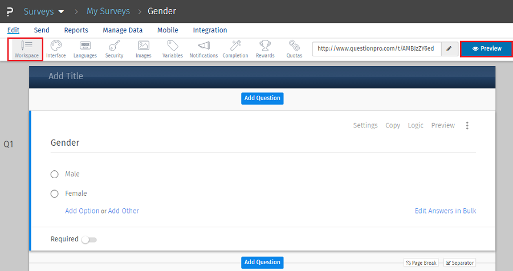Screen dimensions: 513x271
Task: Click the blue Preview button
Action: tap(486, 49)
